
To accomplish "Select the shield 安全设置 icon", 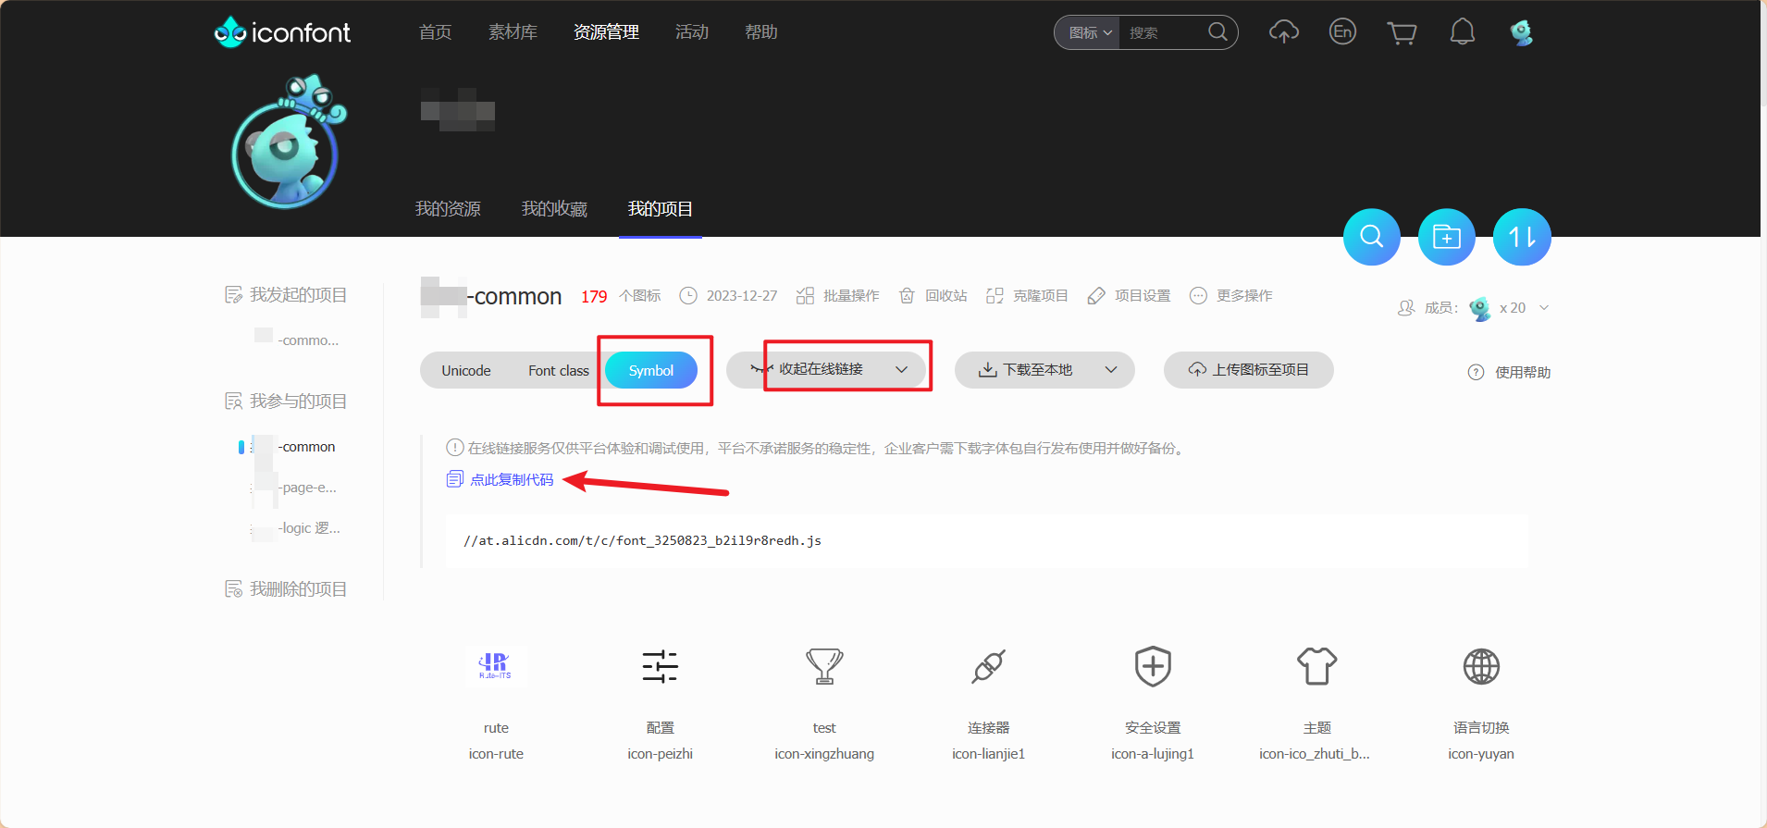I will (x=1153, y=666).
